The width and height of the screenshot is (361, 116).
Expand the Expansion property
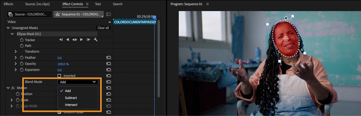coord(16,70)
